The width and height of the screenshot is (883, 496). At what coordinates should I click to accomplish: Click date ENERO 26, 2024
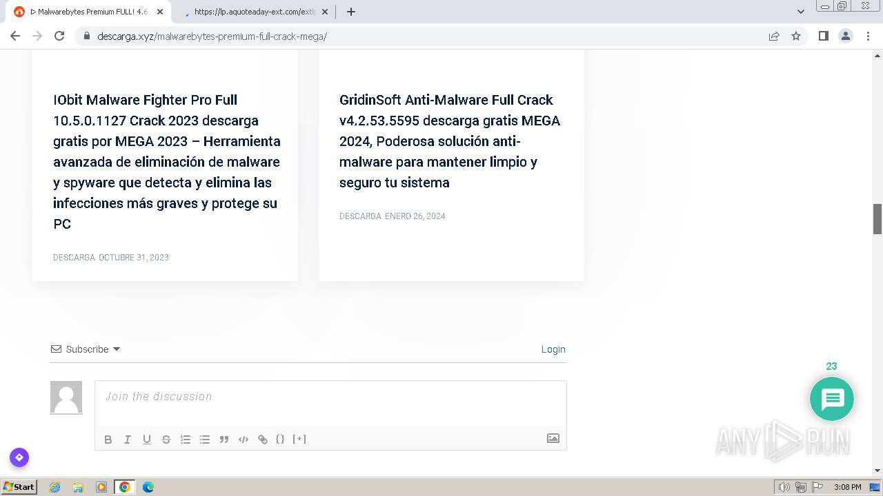point(415,216)
